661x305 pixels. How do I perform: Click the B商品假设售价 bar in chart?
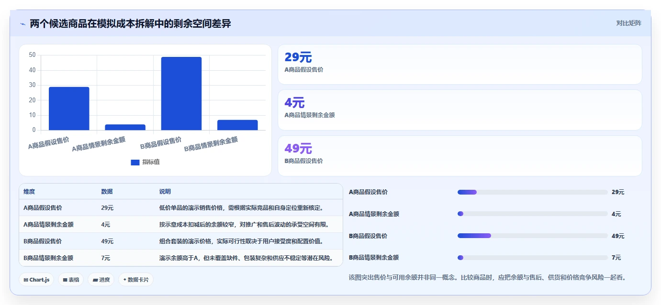pyautogui.click(x=181, y=94)
